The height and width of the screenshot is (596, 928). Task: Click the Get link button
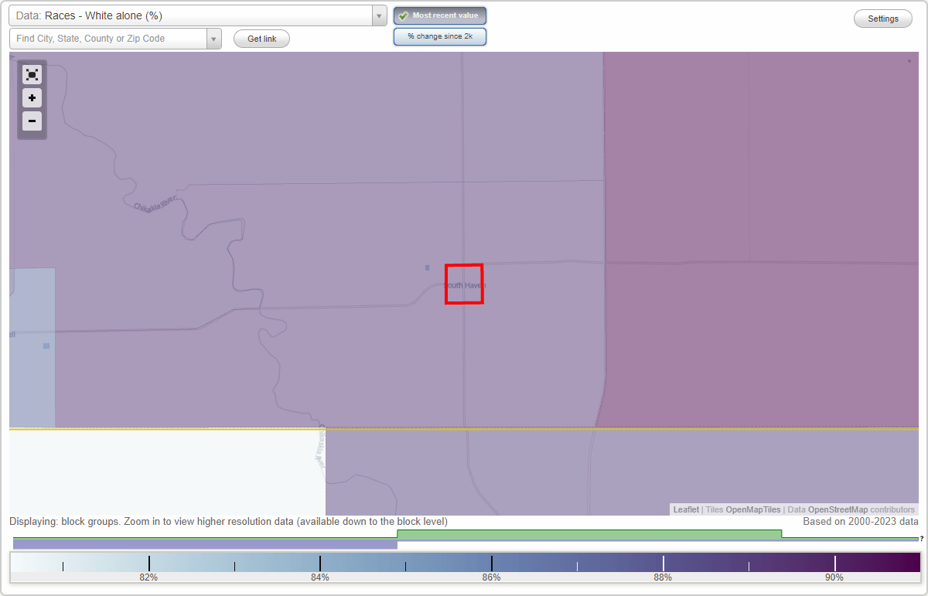[x=261, y=39]
